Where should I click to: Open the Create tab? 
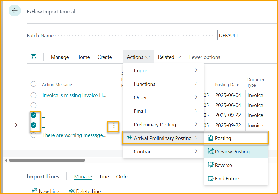coord(105,57)
